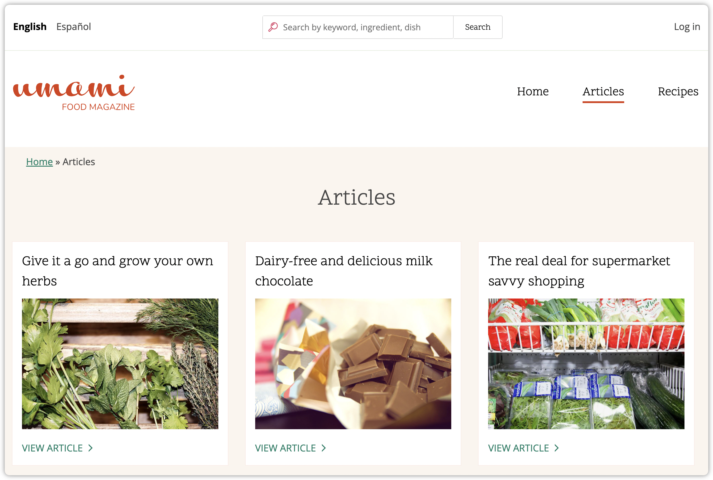The width and height of the screenshot is (713, 480).
Task: Toggle English language setting
Action: pyautogui.click(x=29, y=26)
